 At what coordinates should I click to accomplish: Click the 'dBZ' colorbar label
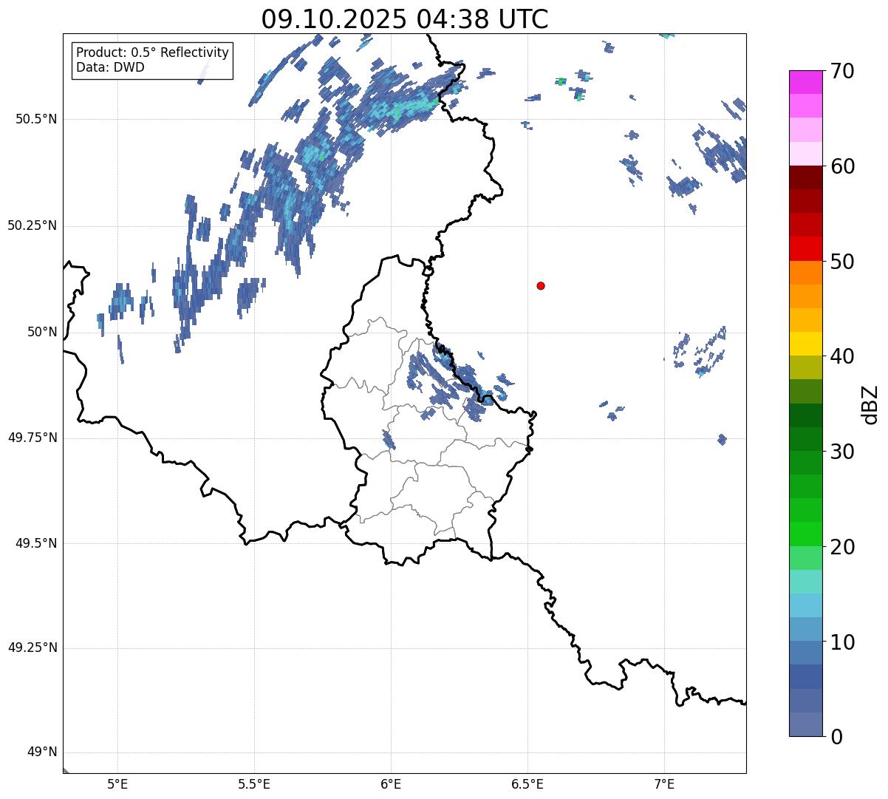pos(870,404)
